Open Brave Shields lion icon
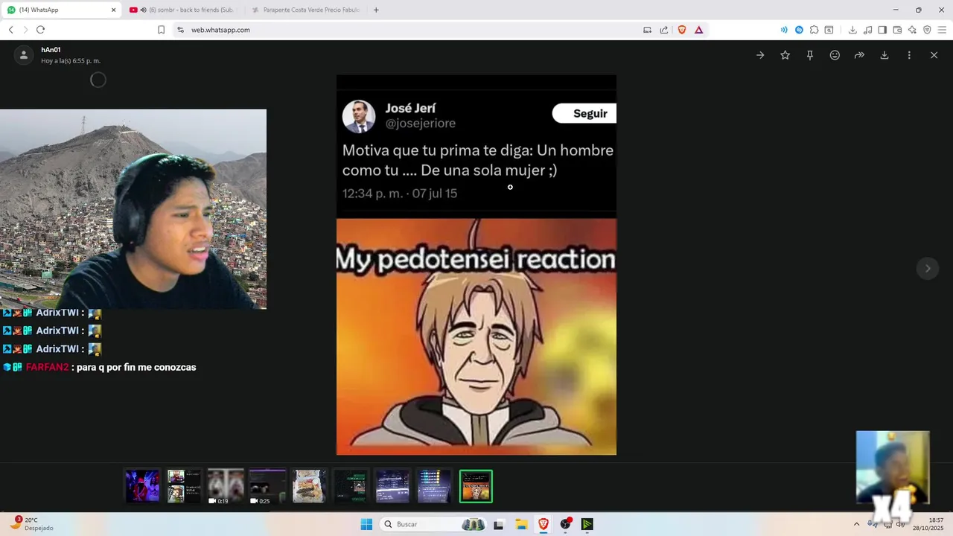 pyautogui.click(x=682, y=30)
